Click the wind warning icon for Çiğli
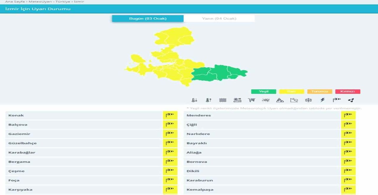Viewport: 378px width, 195px height. [x=348, y=124]
